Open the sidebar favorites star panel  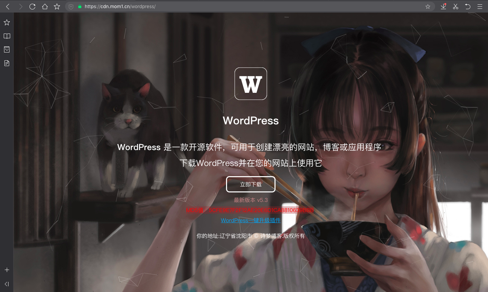pos(7,22)
